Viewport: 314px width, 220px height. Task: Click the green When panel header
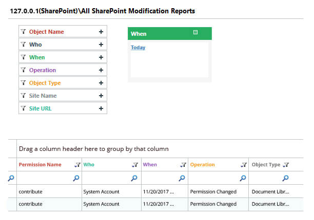170,34
